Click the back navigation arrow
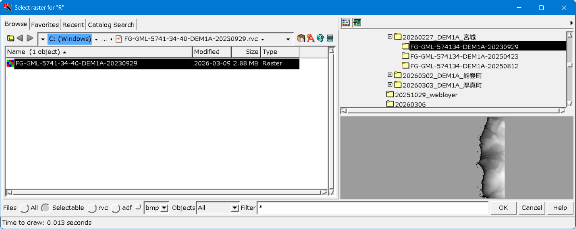This screenshot has width=576, height=229. tap(20, 38)
